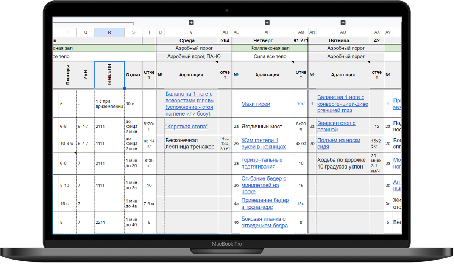Select the "Среда" day header cell
This screenshot has width=454, height=269.
pos(187,40)
